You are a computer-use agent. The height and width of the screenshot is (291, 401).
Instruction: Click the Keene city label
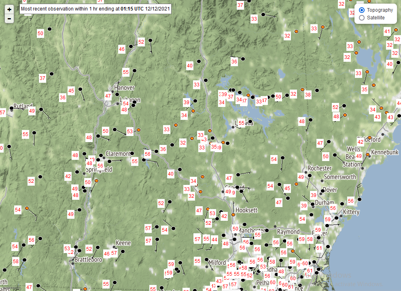click(x=123, y=243)
